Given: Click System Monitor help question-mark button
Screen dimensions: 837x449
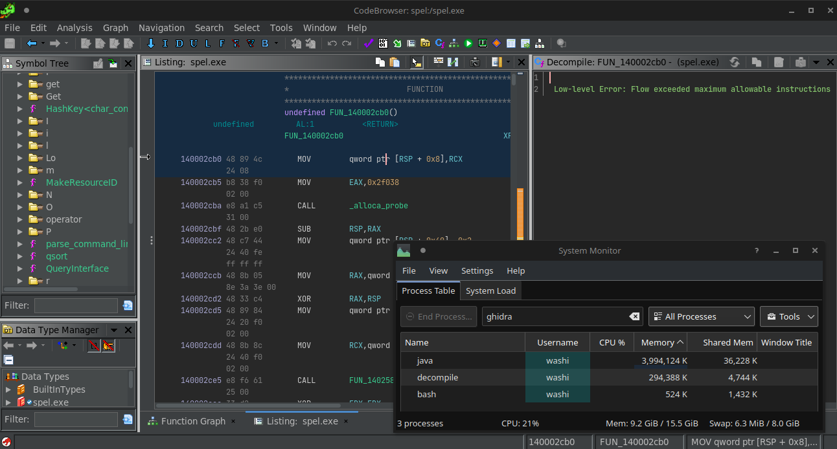Looking at the screenshot, I should 757,251.
